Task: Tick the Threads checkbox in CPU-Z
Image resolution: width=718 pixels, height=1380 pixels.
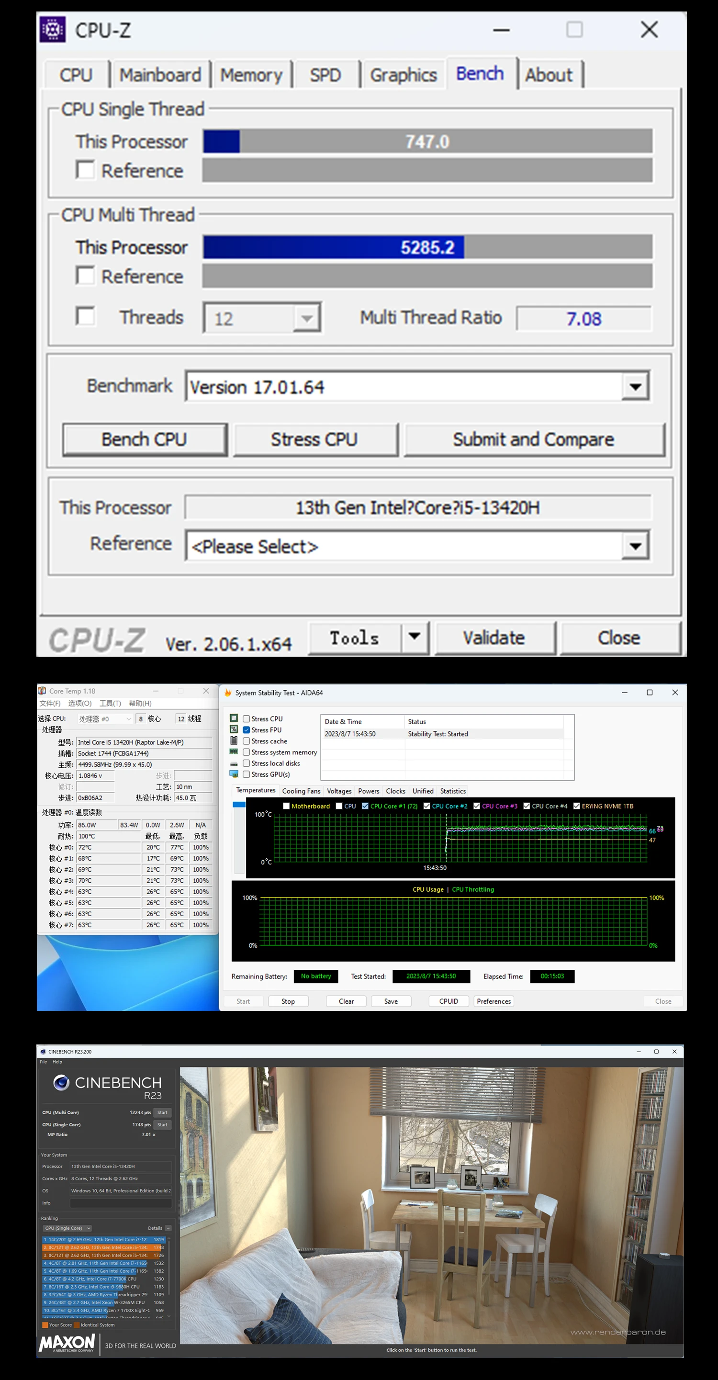Action: point(85,316)
